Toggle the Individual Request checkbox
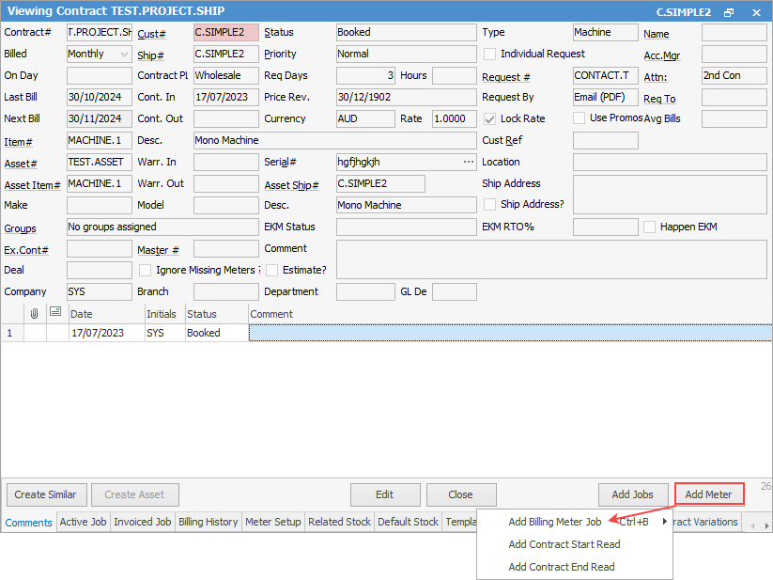The height and width of the screenshot is (580, 773). coord(489,55)
